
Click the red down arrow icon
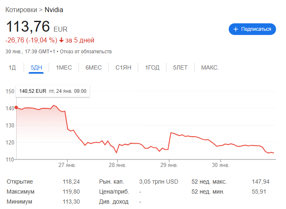61,40
